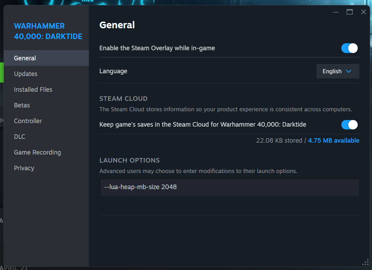The image size is (372, 270).
Task: Go to the Betas section
Action: coord(22,105)
